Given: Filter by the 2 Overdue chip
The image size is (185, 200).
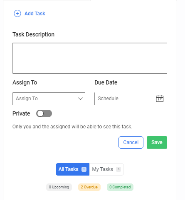Looking at the screenshot, I should (x=89, y=187).
